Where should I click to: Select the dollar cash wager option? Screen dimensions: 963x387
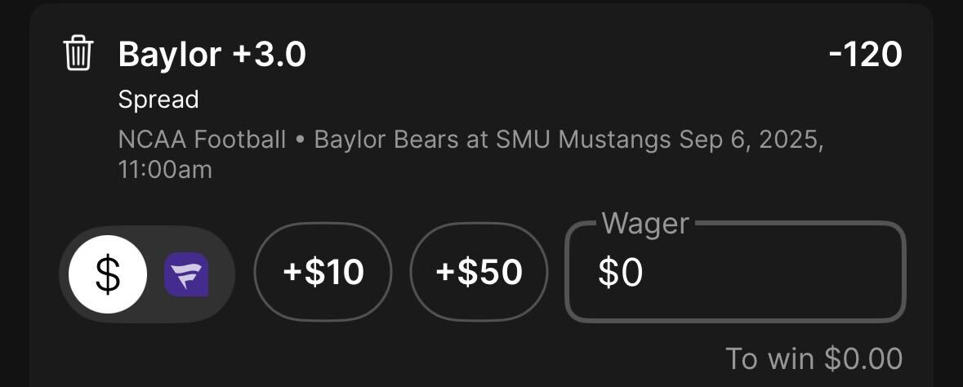click(108, 274)
